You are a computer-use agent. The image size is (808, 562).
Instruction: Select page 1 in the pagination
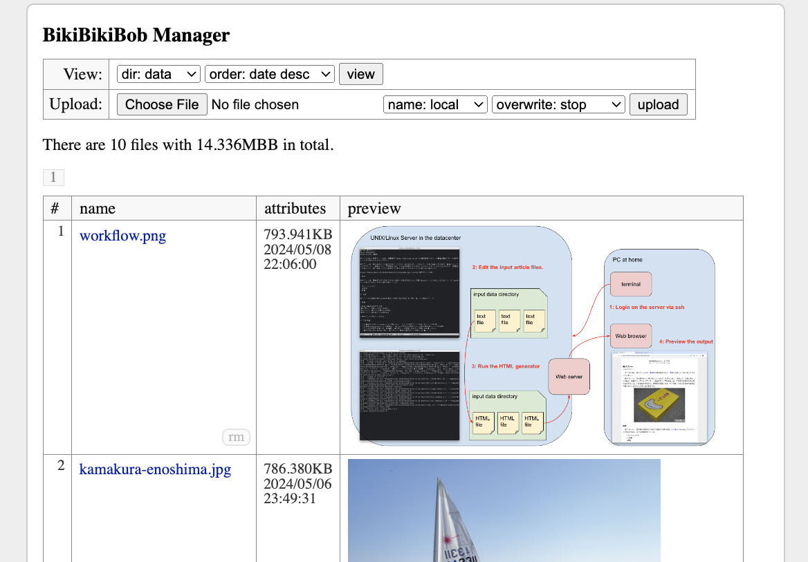(x=53, y=177)
